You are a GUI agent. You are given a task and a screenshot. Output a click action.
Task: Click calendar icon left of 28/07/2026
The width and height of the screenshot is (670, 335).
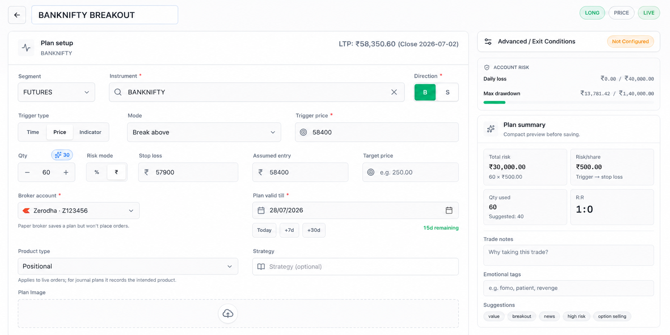261,210
